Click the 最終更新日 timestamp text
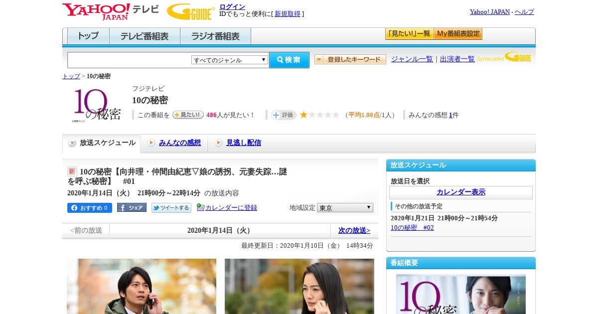Screen dimensions: 598x314 [x=307, y=246]
